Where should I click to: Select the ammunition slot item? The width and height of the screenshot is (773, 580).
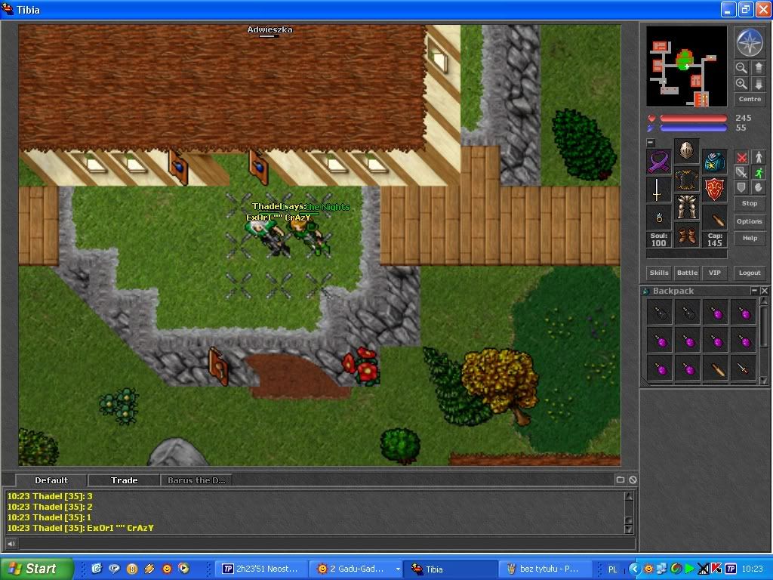(x=714, y=217)
